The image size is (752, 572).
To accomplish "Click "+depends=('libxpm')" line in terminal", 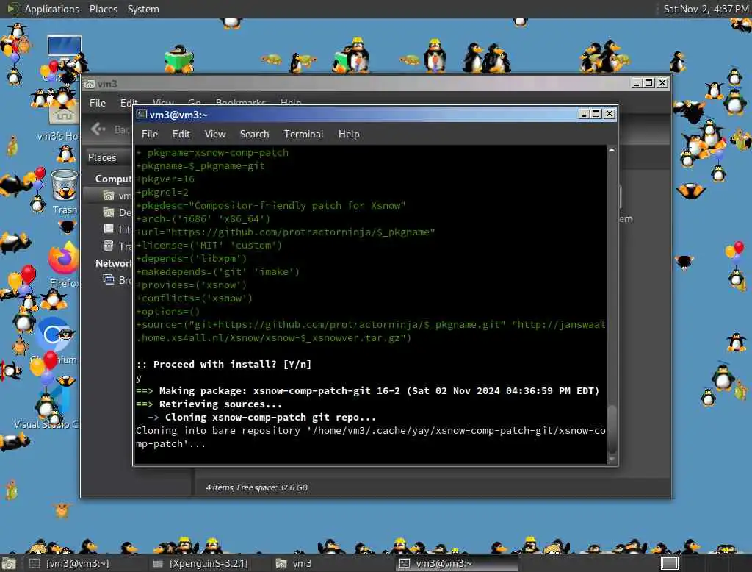I will pos(192,258).
